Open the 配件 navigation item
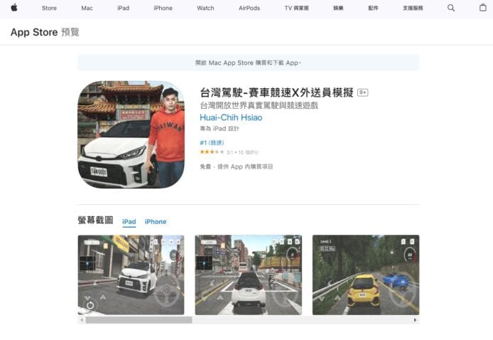This screenshot has height=340, width=493. (x=373, y=9)
